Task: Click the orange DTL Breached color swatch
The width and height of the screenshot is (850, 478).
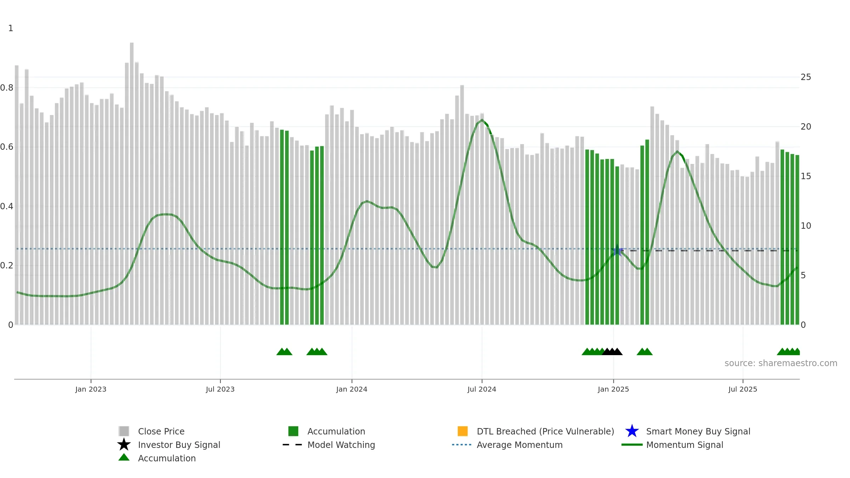Action: click(x=463, y=431)
